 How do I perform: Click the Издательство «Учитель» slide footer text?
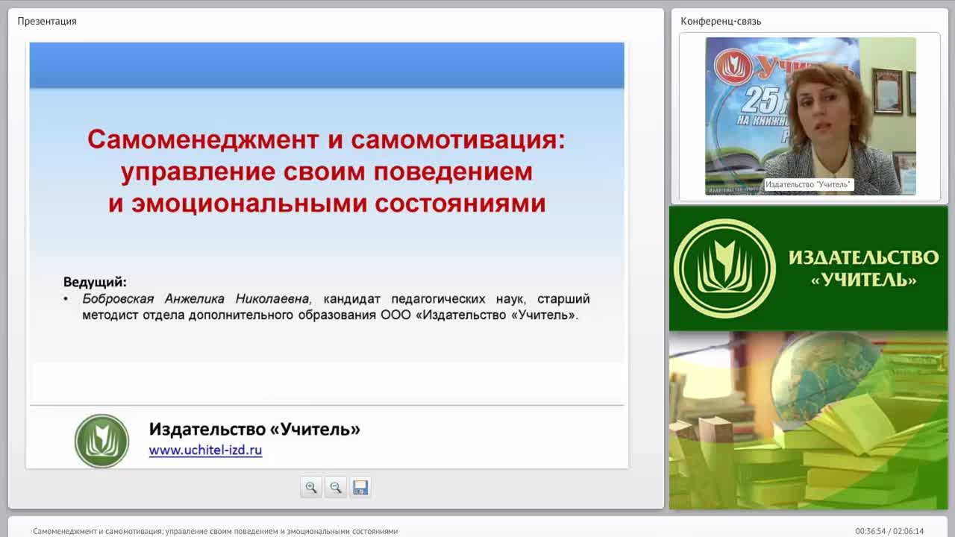(254, 429)
